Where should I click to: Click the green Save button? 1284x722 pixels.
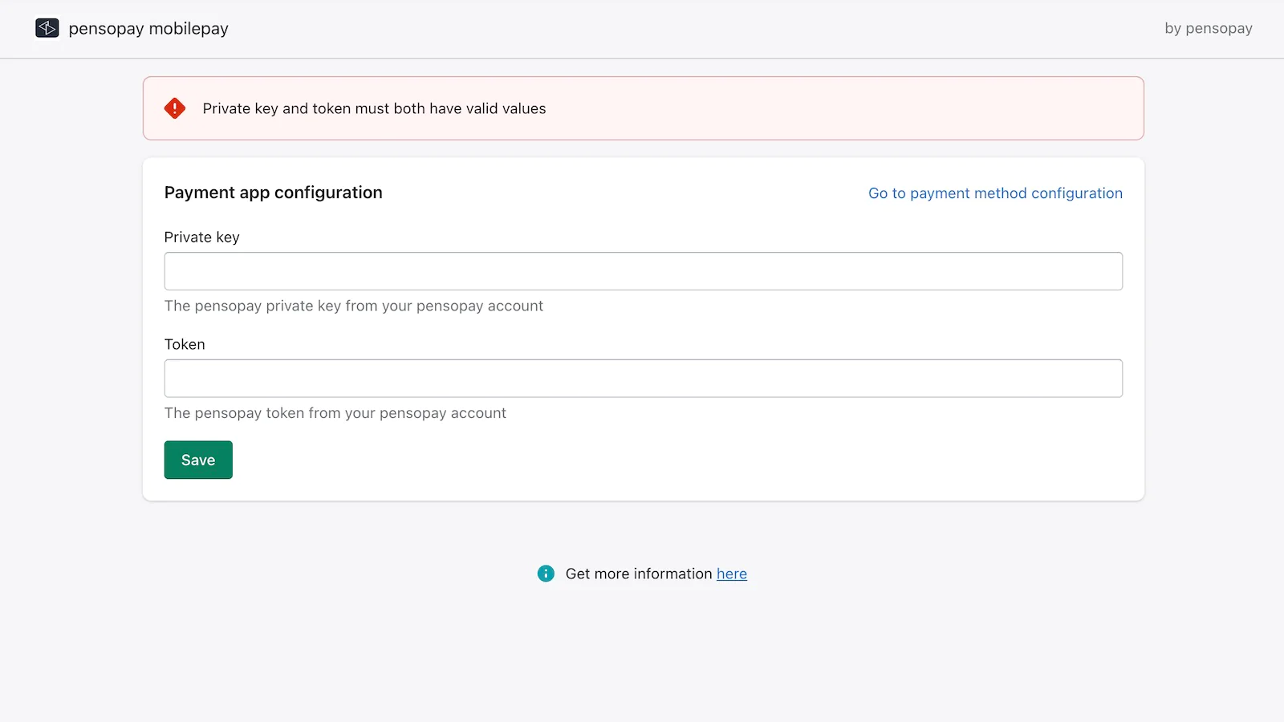click(x=198, y=460)
